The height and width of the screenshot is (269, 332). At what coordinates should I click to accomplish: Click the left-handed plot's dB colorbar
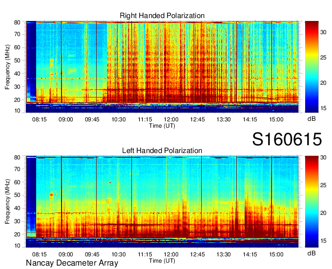click(x=311, y=202)
